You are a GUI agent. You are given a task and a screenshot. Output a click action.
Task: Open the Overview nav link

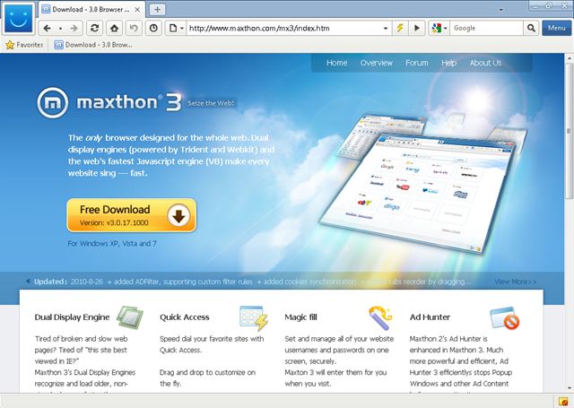(377, 63)
